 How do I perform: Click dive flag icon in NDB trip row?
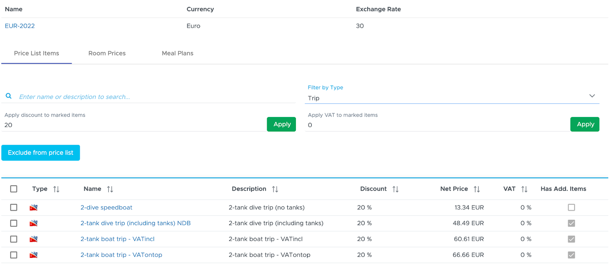34,223
